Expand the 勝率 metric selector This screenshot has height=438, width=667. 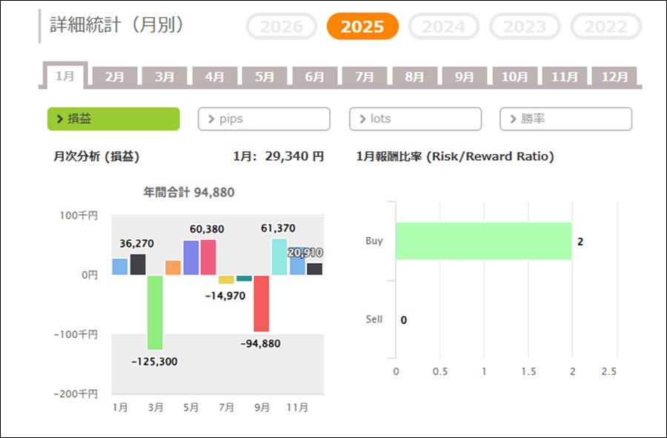pyautogui.click(x=565, y=119)
